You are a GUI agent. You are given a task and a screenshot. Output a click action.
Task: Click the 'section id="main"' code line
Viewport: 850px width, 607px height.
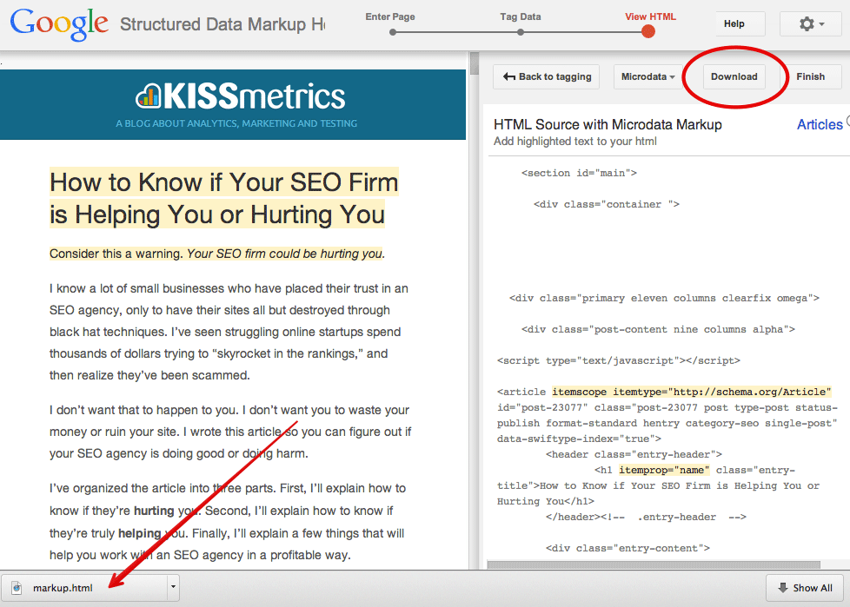[x=579, y=174]
